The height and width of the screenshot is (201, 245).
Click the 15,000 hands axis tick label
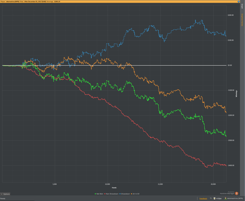click(x=160, y=184)
